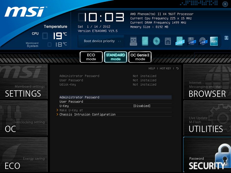Viewport: 231px width, 173px height.
Task: Select the network boot device icon
Action: (x=168, y=41)
